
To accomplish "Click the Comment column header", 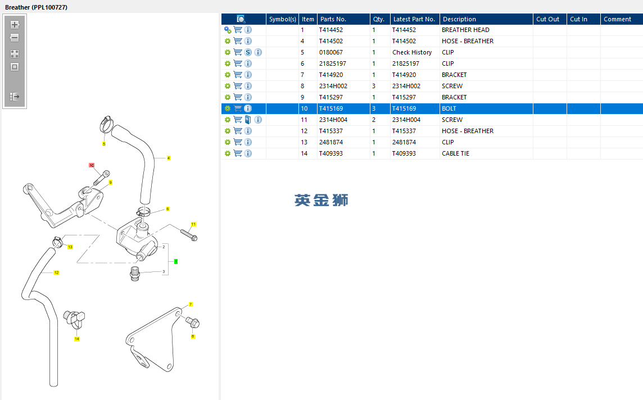I will click(622, 19).
